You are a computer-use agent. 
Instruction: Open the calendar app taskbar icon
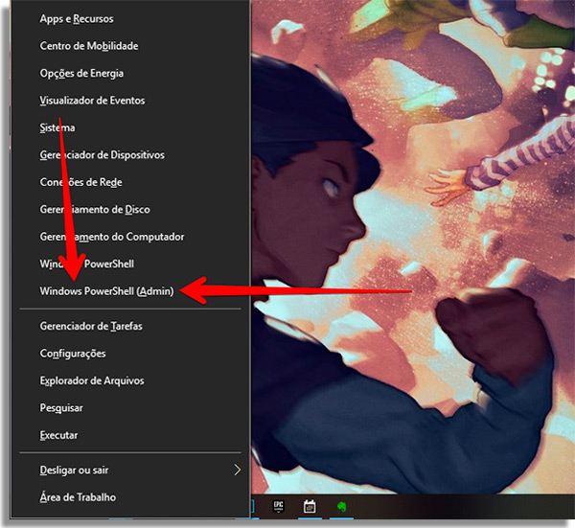(310, 507)
